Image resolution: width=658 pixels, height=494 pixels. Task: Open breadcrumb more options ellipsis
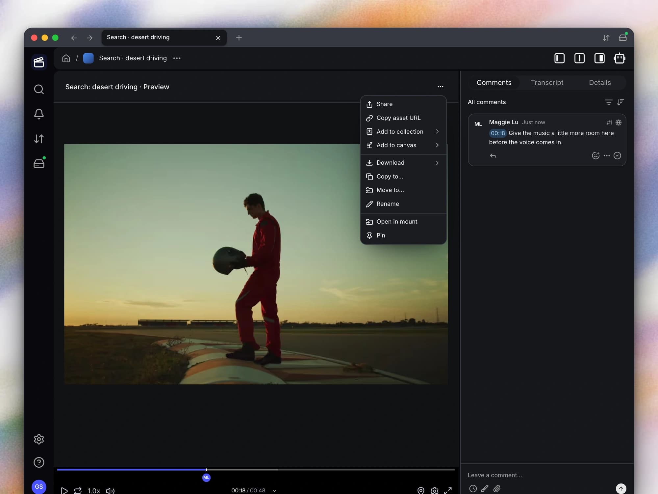click(x=177, y=58)
